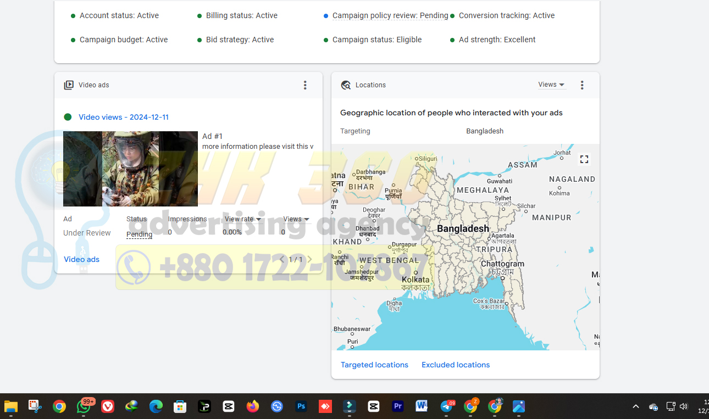Click Campaign policy review: Pending status
The height and width of the screenshot is (419, 709).
click(x=390, y=15)
